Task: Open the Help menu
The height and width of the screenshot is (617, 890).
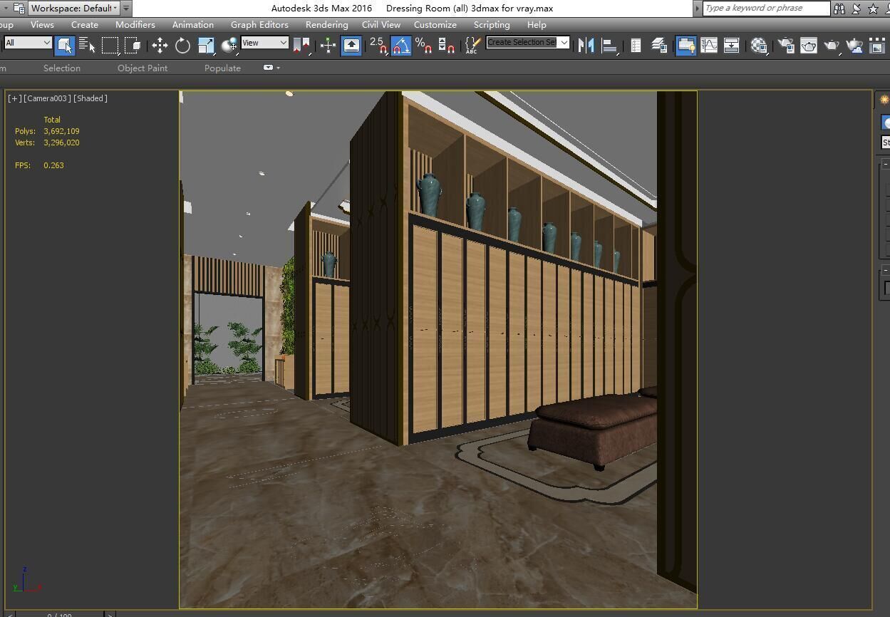Action: pos(537,24)
